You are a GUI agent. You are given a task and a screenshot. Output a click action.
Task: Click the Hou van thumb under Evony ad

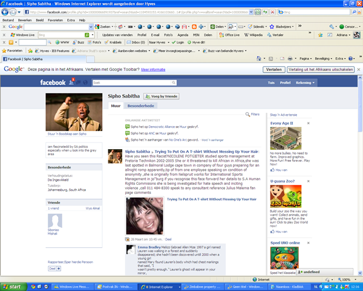[272, 170]
